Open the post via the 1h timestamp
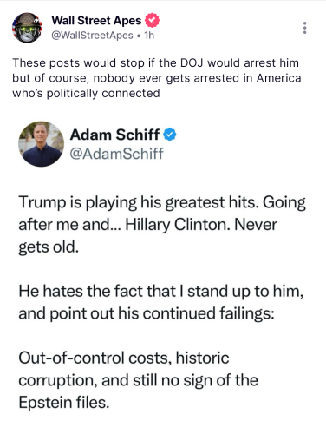This screenshot has height=434, width=326. click(x=149, y=36)
